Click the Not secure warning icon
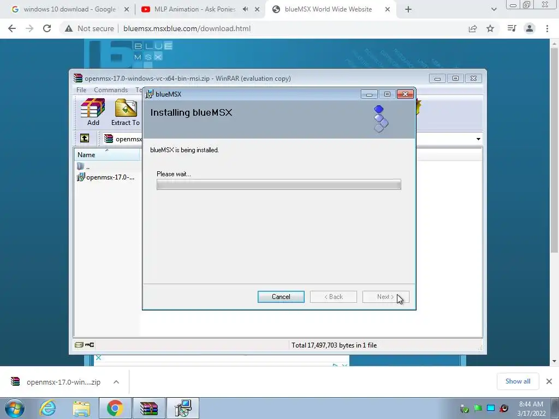 point(69,28)
